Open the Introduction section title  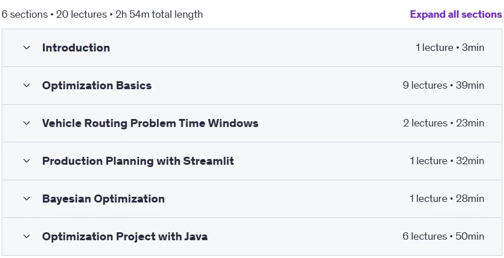pos(76,47)
